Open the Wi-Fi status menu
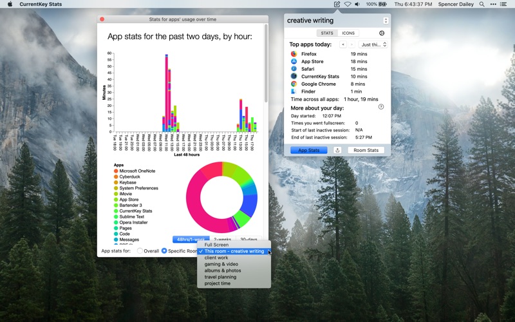 pos(347,5)
